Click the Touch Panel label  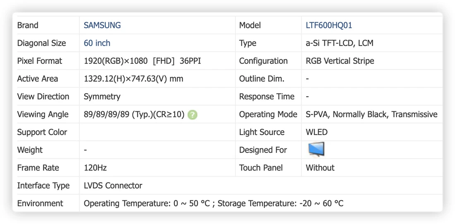tap(261, 168)
